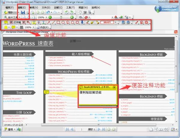The width and height of the screenshot is (180, 138).
Task: Select the Underline Text tool
Action: tap(43, 22)
